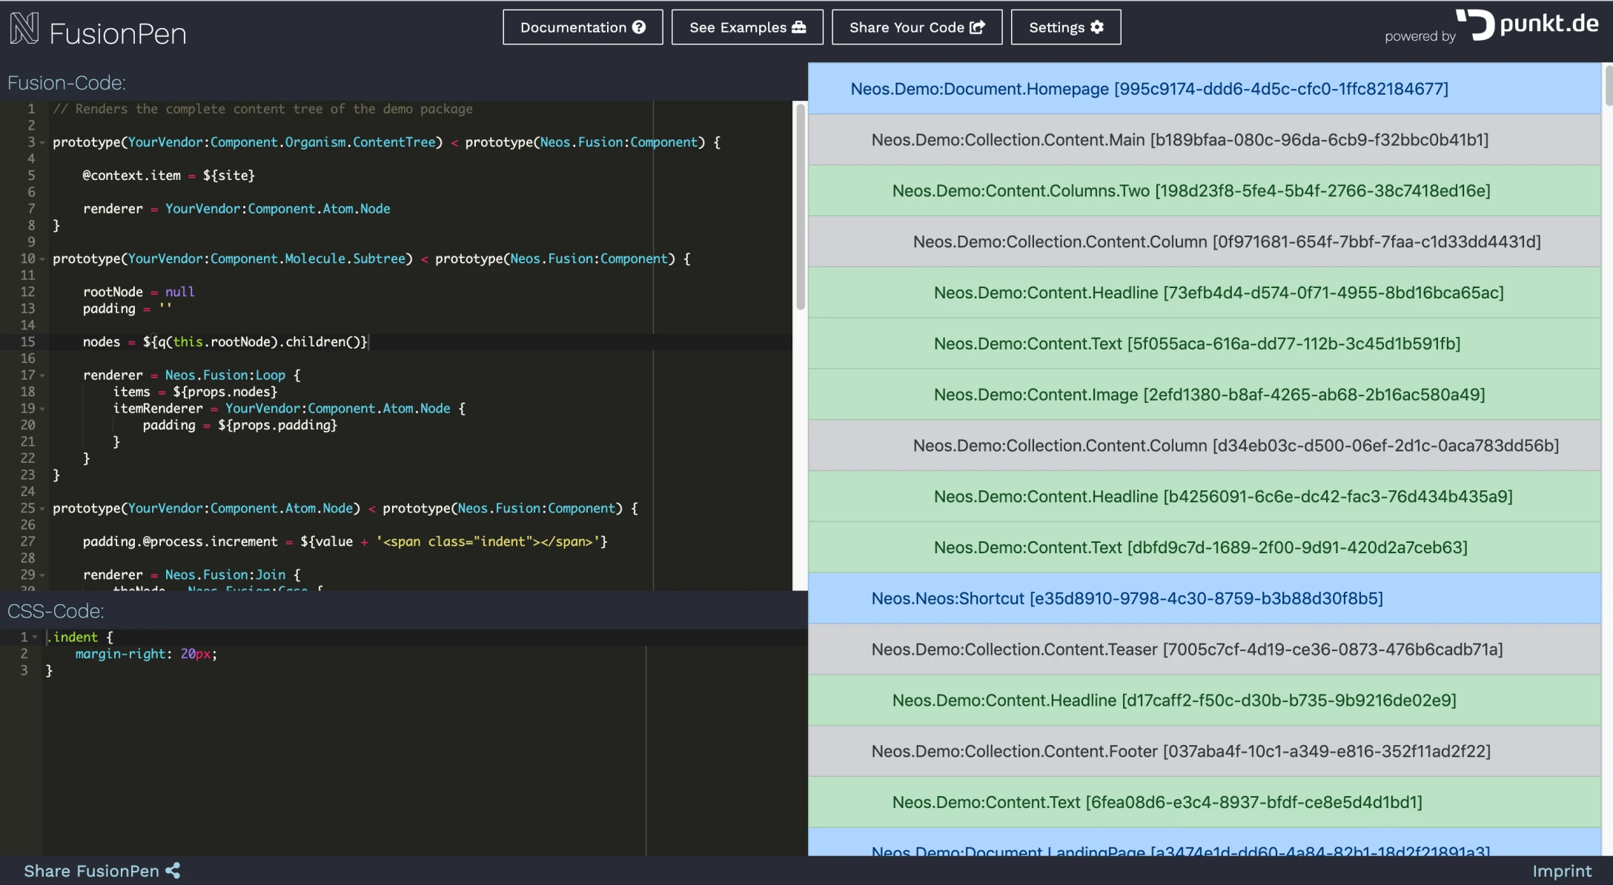Click the 'nodes = ${q(this.rootNode).children()}' line
The height and width of the screenshot is (885, 1613).
[225, 342]
